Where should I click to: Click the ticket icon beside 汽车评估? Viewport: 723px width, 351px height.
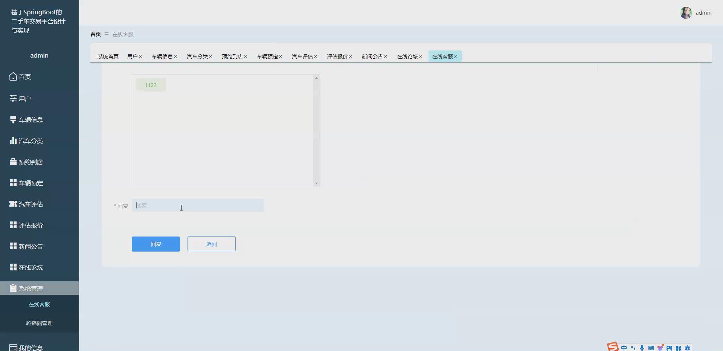click(x=13, y=204)
